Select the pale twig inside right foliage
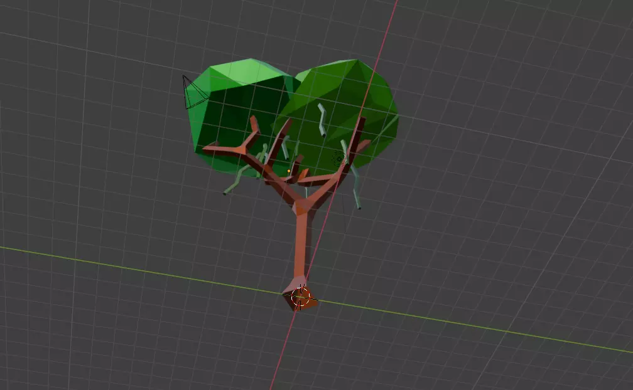Image resolution: width=633 pixels, height=390 pixels. [x=323, y=120]
